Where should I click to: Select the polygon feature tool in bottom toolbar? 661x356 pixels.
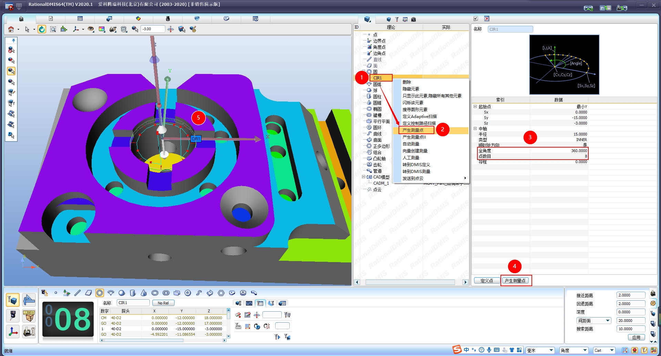click(221, 293)
